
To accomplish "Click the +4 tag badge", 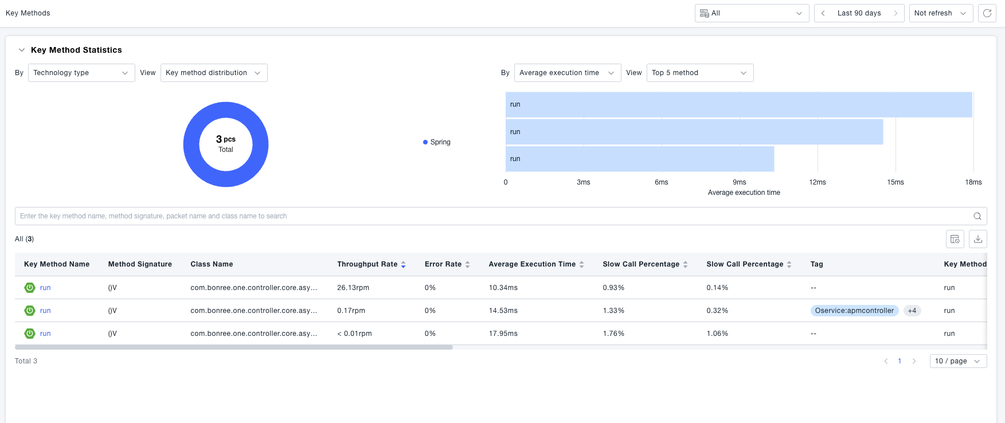I will [x=912, y=311].
